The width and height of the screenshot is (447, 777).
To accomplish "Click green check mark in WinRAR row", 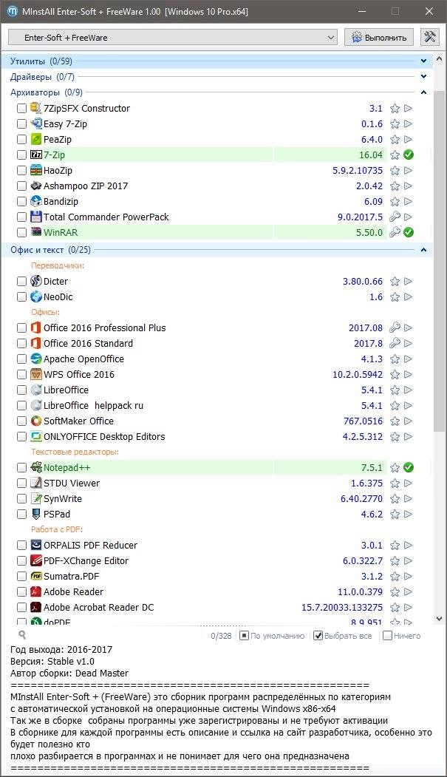I will point(409,232).
